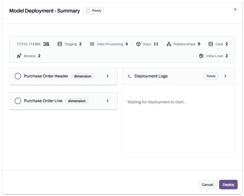Click the Data Processing label

click(110, 44)
